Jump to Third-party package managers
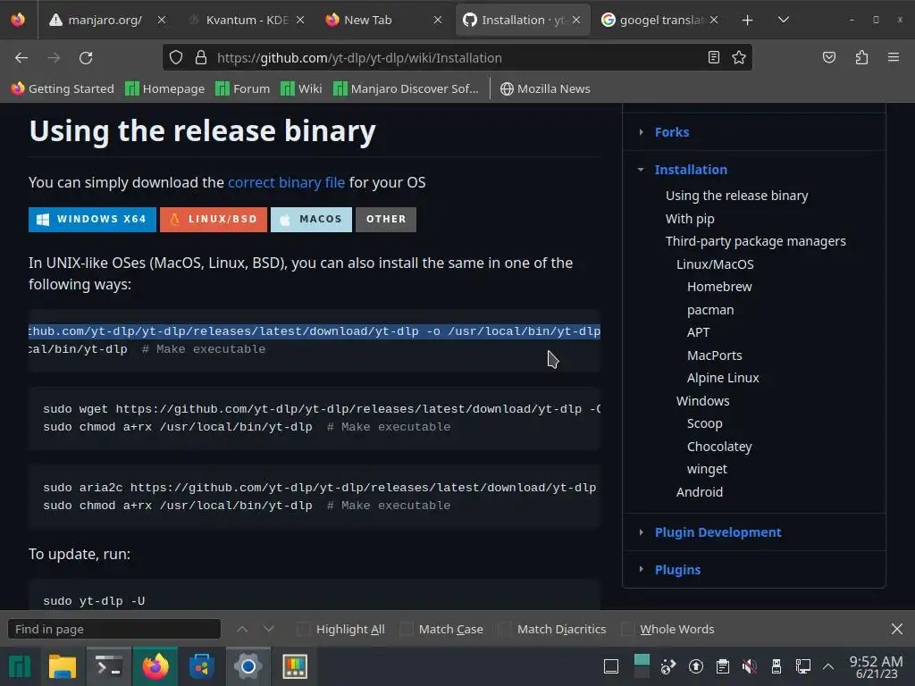Screen dimensions: 915x686 click(755, 241)
